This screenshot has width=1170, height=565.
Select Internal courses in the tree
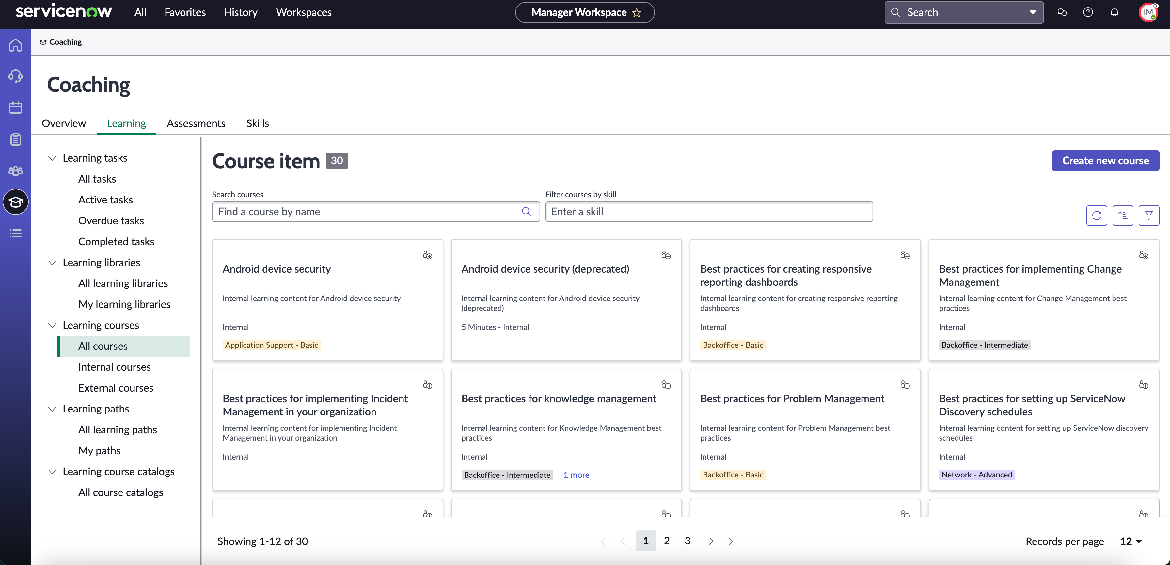pyautogui.click(x=114, y=367)
